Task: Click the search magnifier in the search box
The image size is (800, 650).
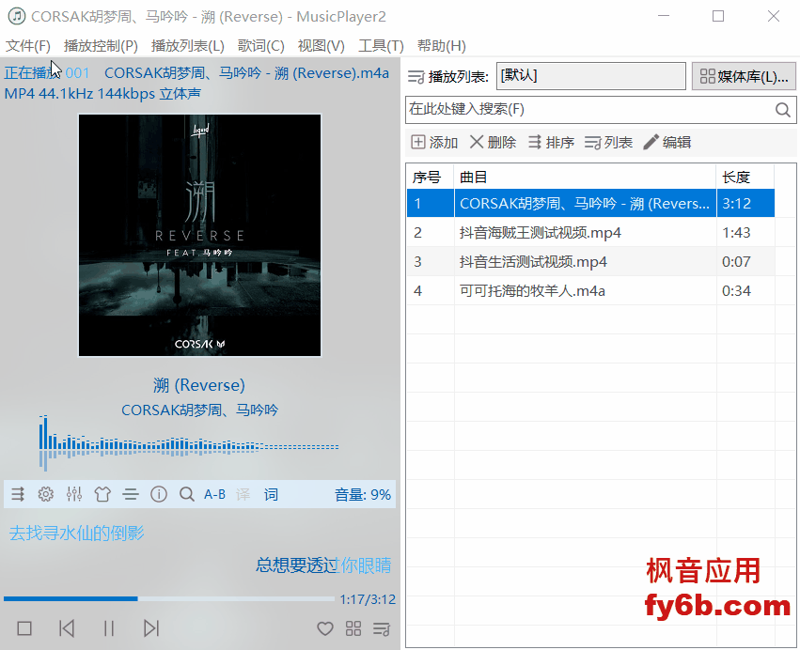Action: pos(783,110)
